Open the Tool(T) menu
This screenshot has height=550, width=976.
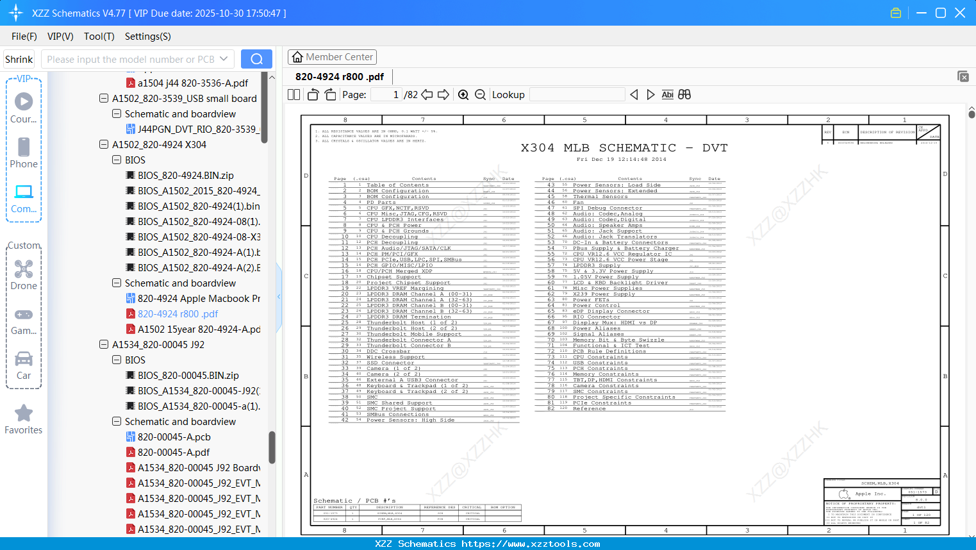pos(99,37)
